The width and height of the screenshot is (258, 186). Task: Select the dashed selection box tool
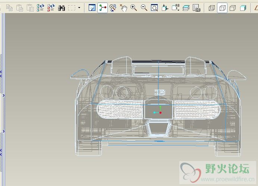click(72, 8)
